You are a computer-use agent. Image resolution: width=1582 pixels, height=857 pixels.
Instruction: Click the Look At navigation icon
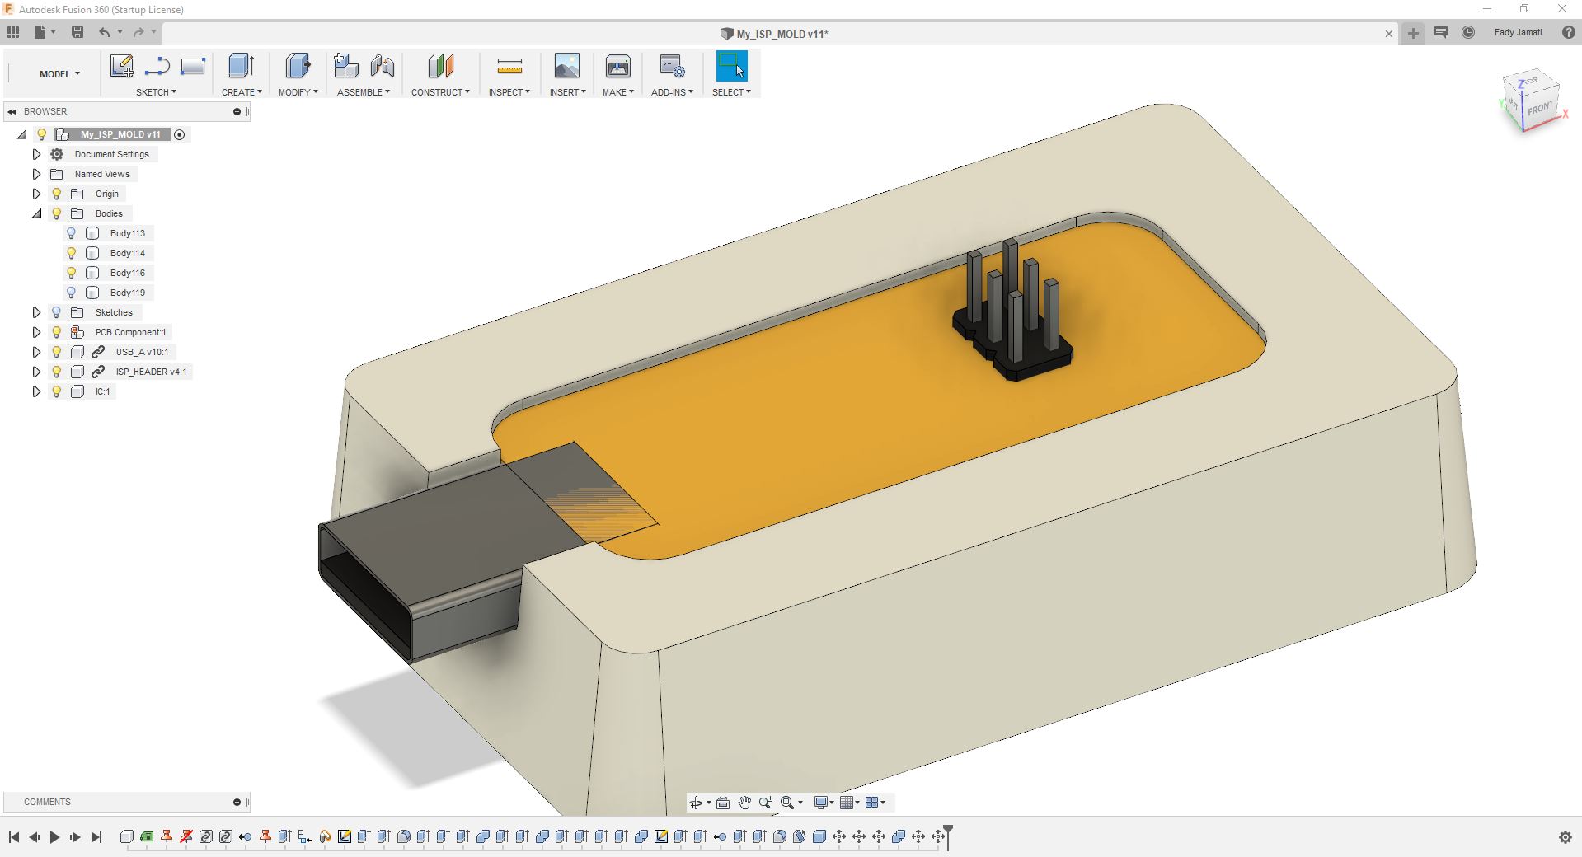723,803
